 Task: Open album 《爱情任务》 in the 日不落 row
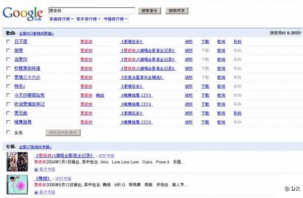tap(132, 42)
